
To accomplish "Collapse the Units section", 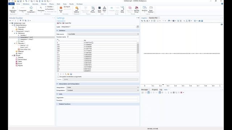I will coord(57,94).
